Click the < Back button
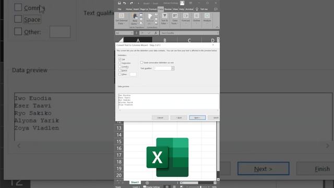Image resolution: width=334 pixels, height=188 pixels. click(x=178, y=118)
